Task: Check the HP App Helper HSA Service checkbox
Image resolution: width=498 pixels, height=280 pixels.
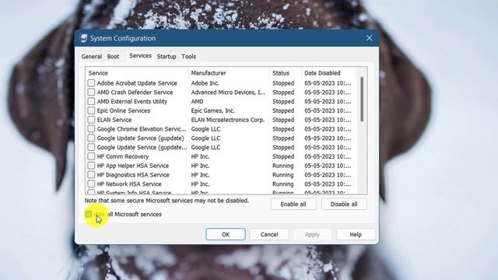Action: pos(91,166)
